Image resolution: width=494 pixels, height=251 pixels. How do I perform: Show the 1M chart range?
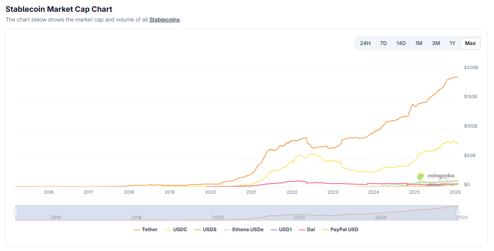(419, 43)
